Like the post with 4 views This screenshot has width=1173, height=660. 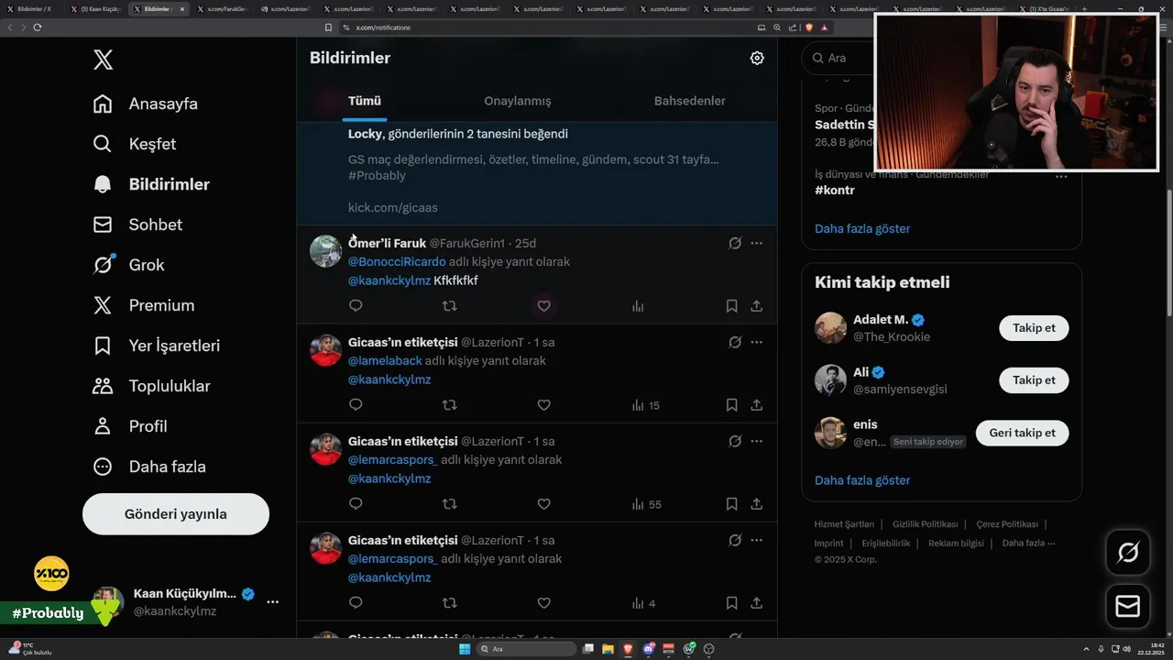(543, 603)
